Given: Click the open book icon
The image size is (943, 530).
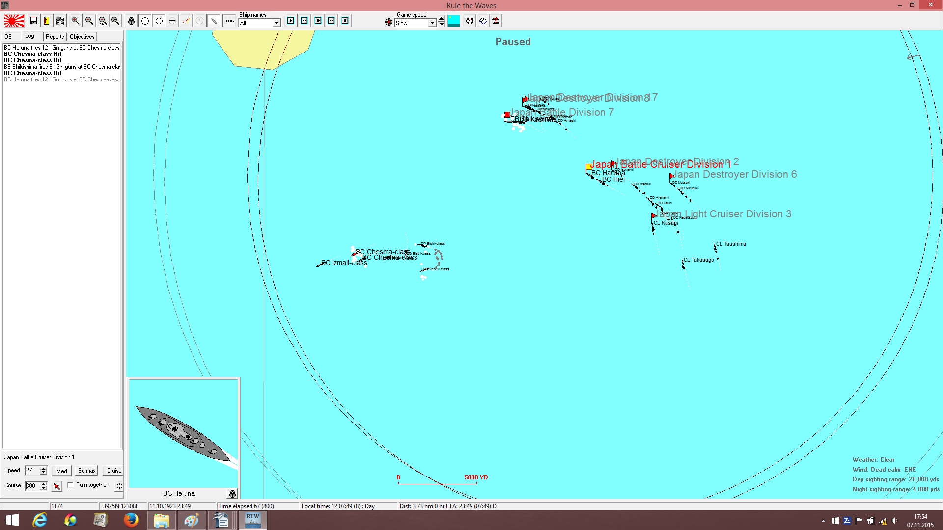Looking at the screenshot, I should point(483,21).
